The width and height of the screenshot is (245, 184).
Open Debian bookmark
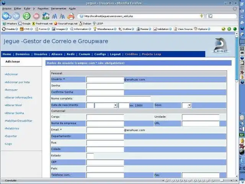click(x=85, y=23)
